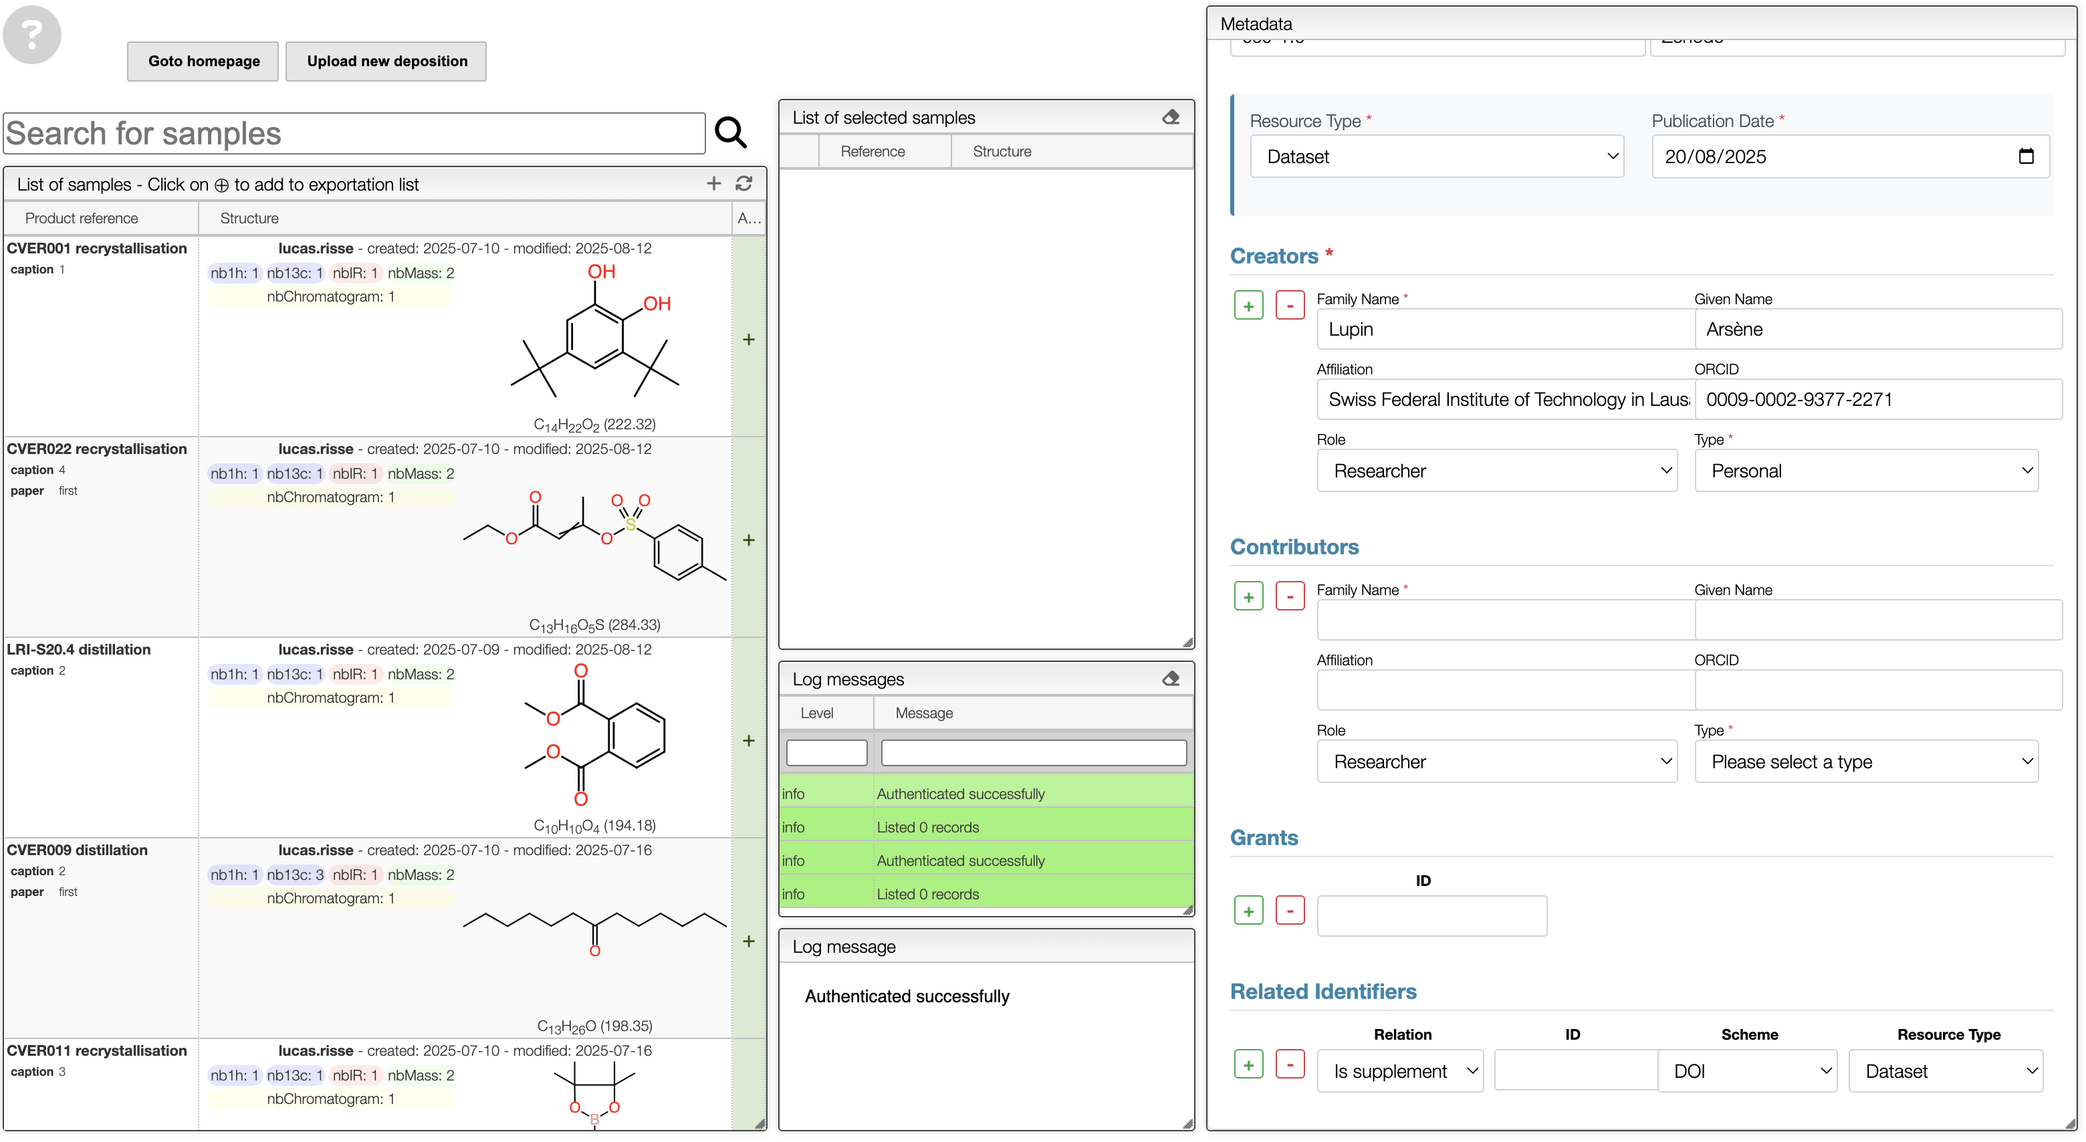Open the calendar picker for Publication Date
The image size is (2086, 1142).
[2026, 156]
